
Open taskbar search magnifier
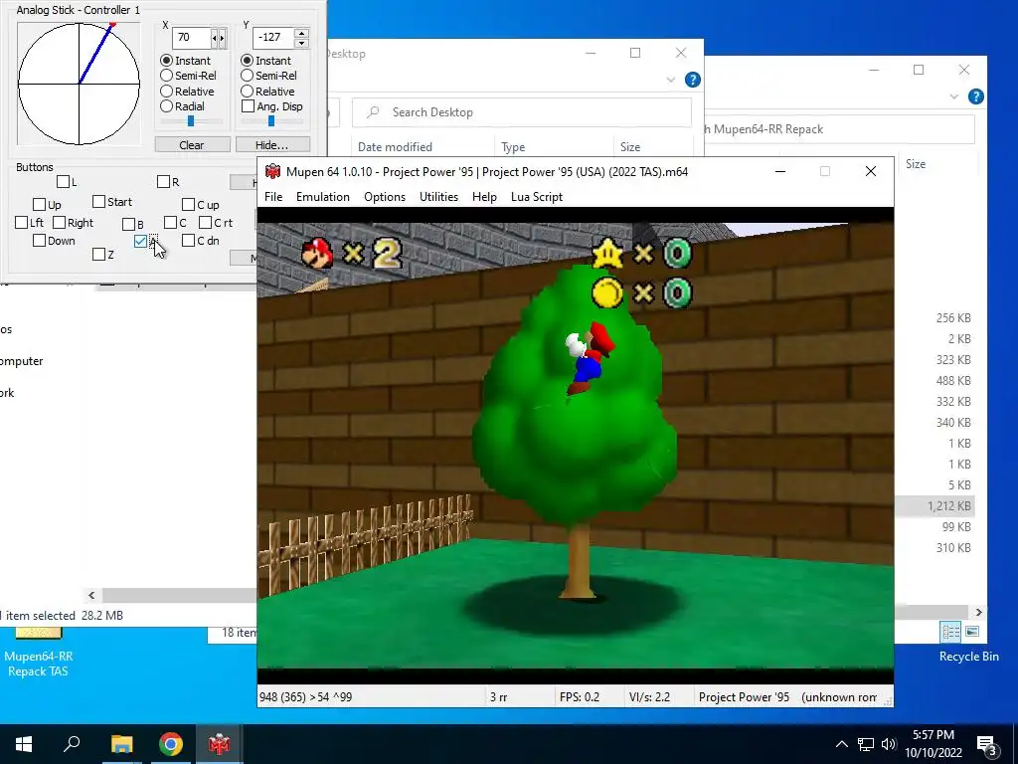click(72, 744)
